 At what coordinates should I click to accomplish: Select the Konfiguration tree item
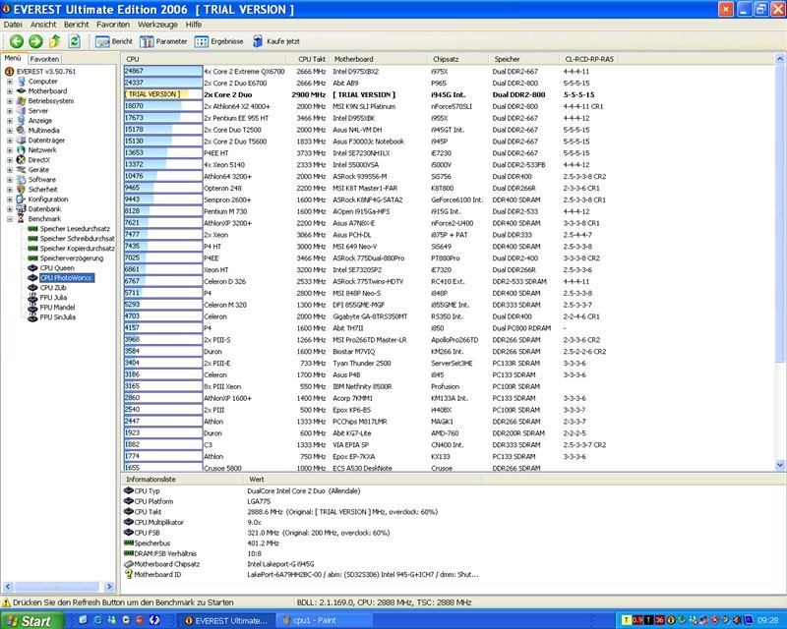click(x=48, y=200)
